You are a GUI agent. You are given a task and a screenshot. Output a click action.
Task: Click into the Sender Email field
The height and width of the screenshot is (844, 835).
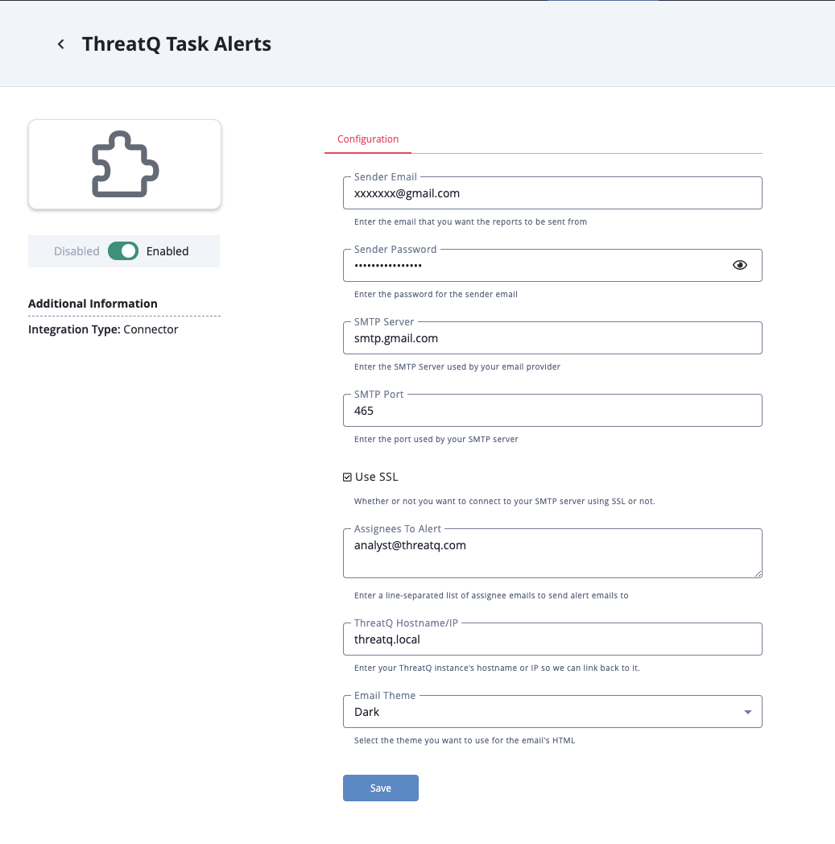coord(552,193)
